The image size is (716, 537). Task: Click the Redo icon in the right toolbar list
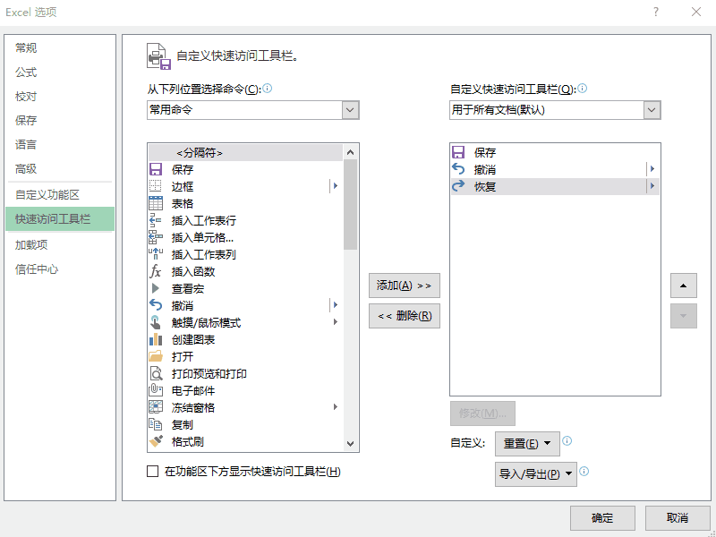pyautogui.click(x=458, y=186)
